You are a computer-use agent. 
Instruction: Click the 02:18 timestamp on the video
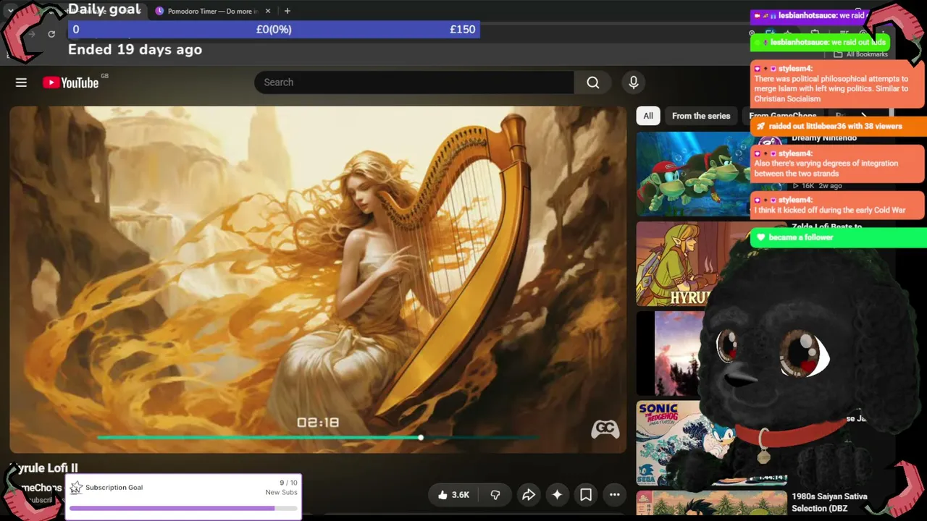[318, 423]
